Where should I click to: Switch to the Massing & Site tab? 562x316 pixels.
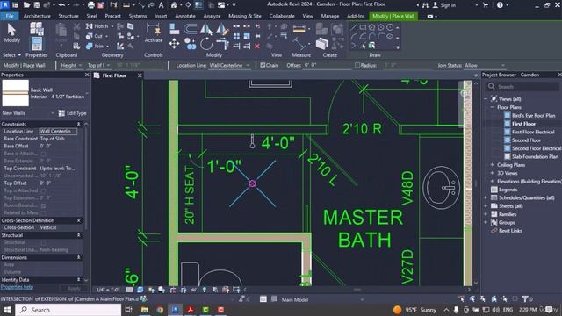pos(245,16)
